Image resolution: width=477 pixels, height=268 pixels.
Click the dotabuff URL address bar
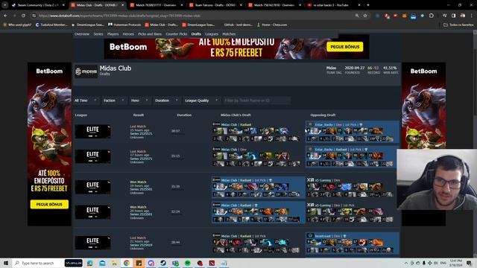195,16
